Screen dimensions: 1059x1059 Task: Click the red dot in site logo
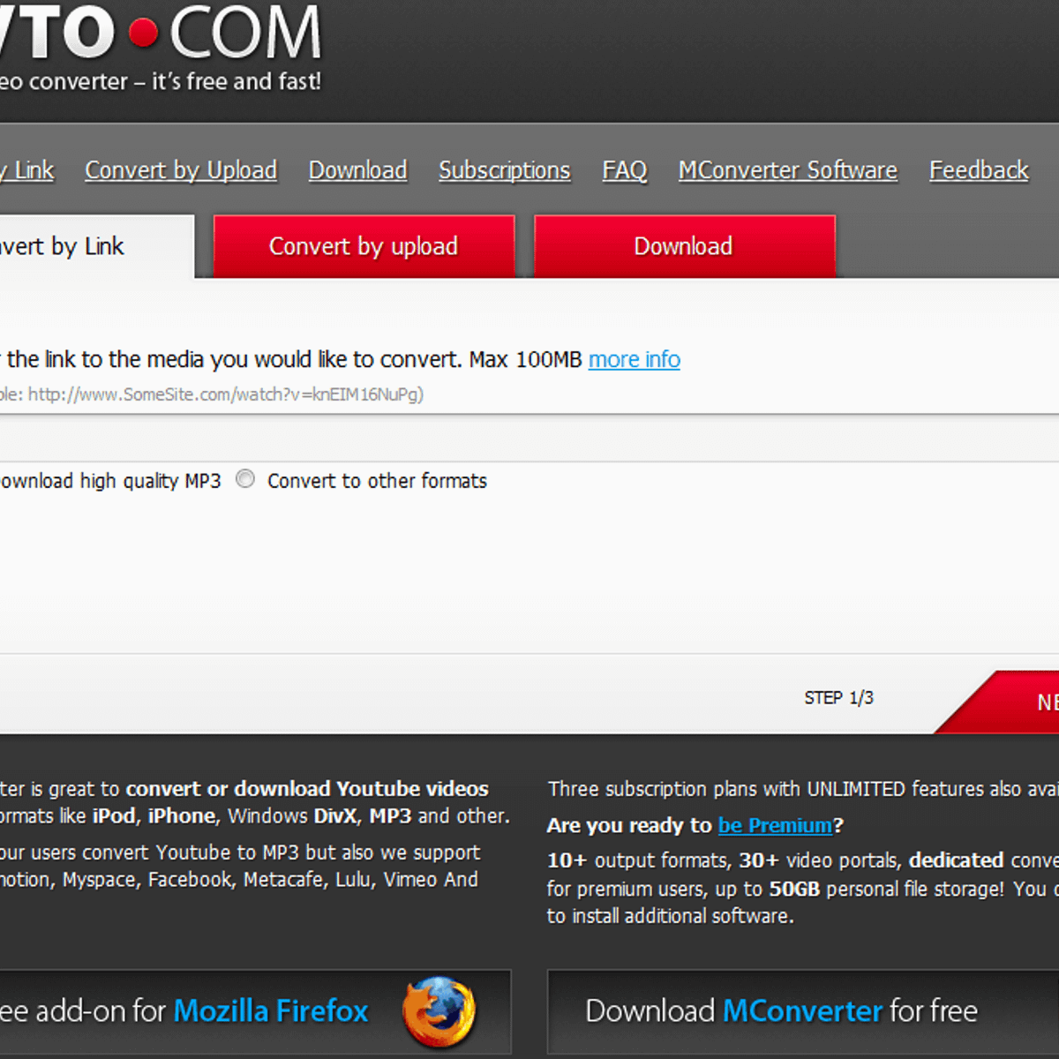click(x=143, y=34)
